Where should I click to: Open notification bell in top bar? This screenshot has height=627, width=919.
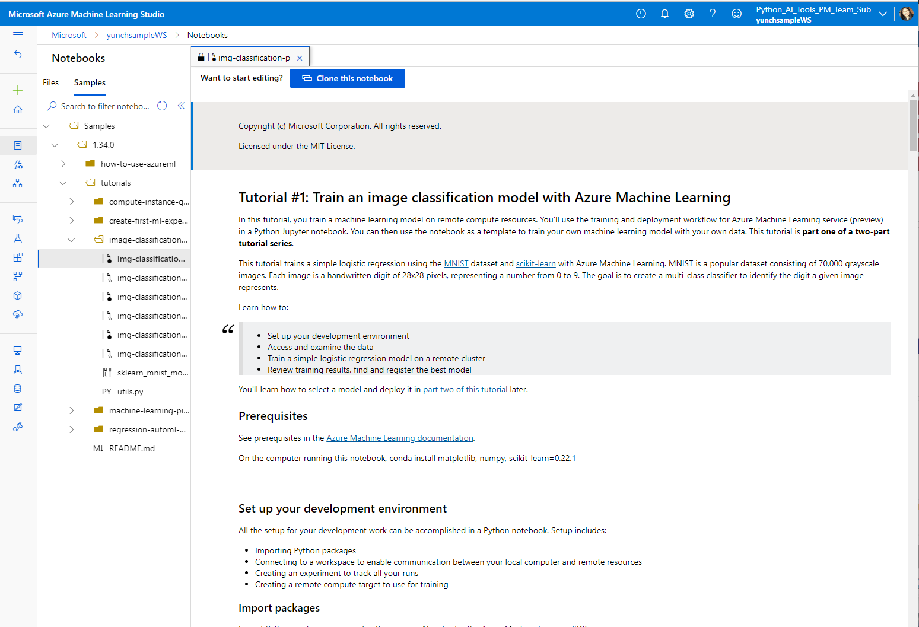click(x=664, y=13)
